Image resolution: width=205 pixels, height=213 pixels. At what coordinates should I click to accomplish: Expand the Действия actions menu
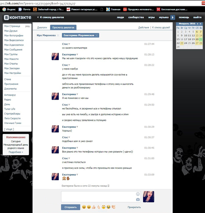143,27
